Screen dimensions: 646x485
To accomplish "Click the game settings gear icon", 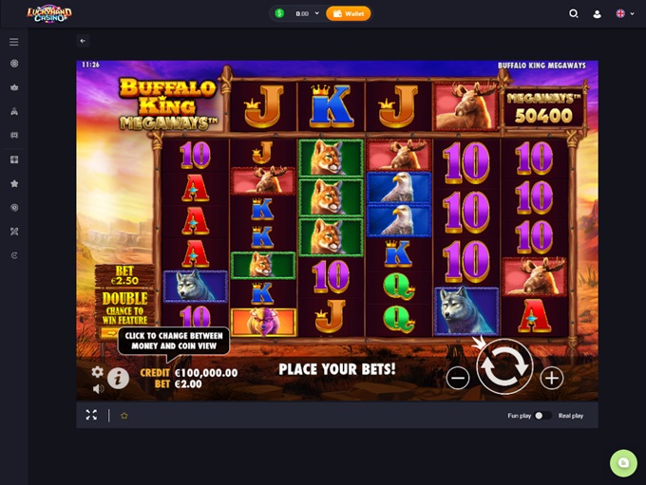I will coord(97,372).
